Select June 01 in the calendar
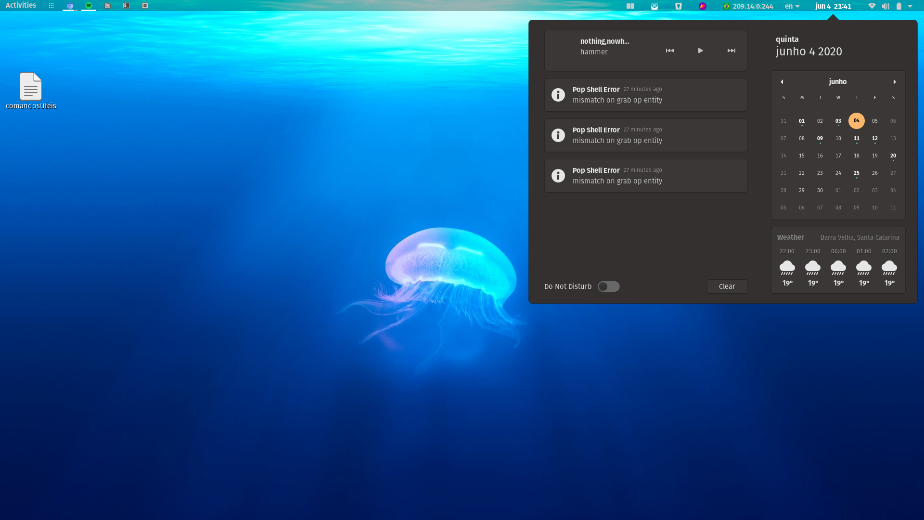 pos(802,121)
